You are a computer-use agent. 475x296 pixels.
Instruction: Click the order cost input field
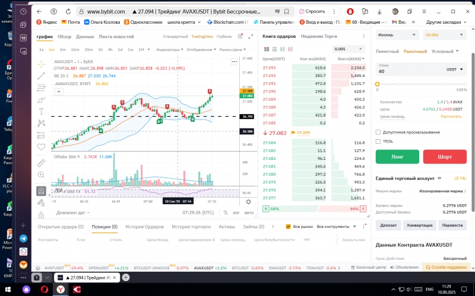tap(410, 69)
